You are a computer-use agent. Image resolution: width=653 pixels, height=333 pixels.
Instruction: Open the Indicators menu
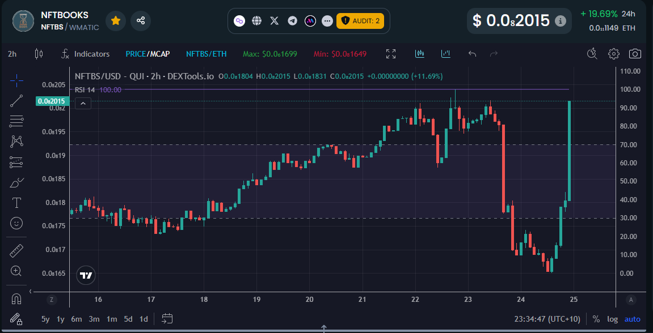click(85, 54)
